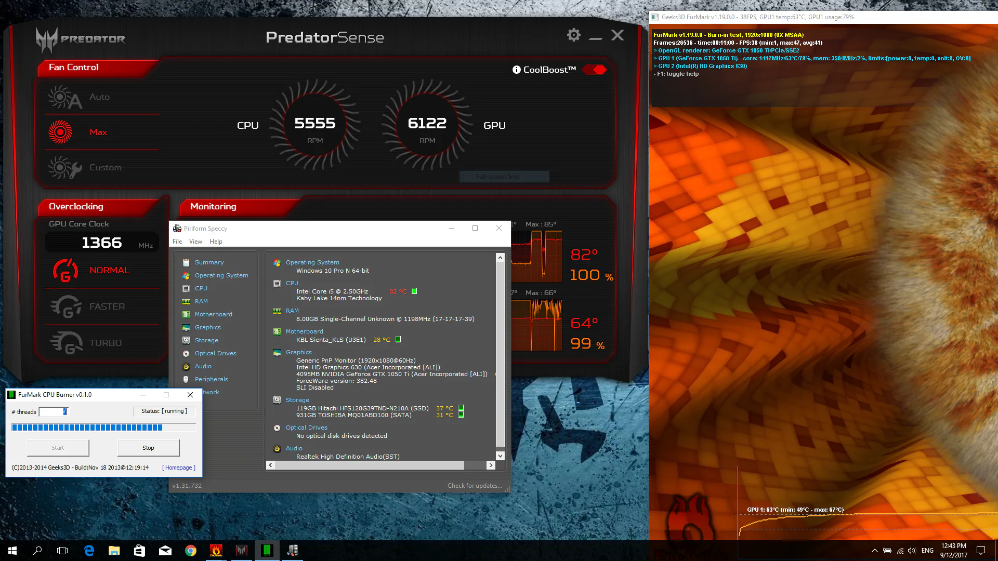This screenshot has width=998, height=561.
Task: Click the threads input field
Action: 54,411
